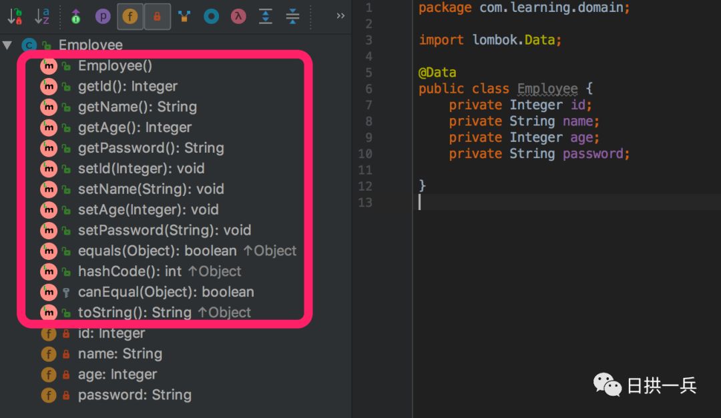Toggle Show Inherited members icon

pyautogui.click(x=76, y=17)
